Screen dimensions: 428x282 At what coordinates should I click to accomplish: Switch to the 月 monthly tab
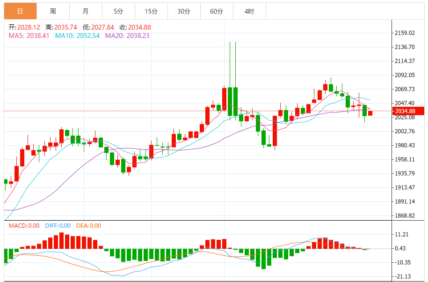[x=86, y=11]
